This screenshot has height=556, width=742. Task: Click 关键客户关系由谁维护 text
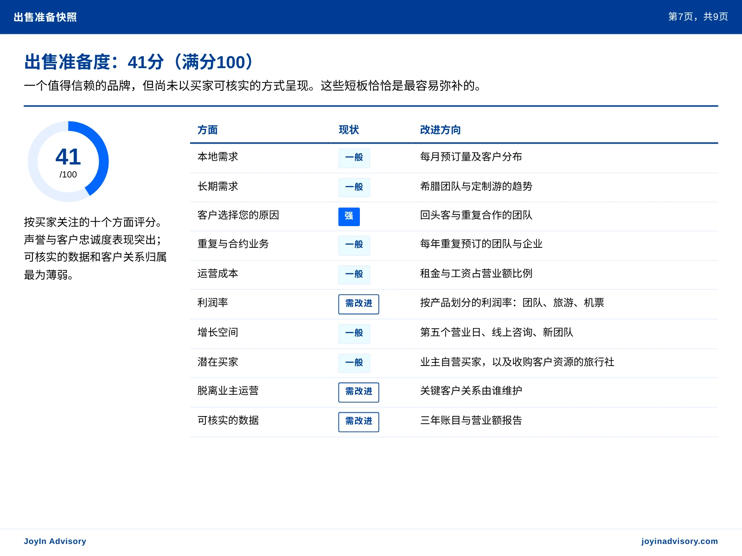click(471, 391)
